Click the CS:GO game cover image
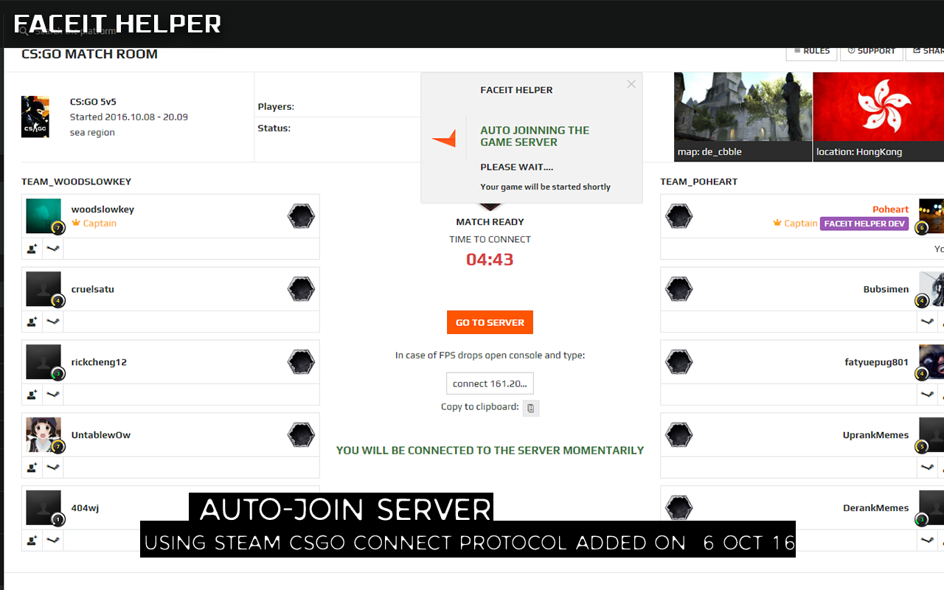 [35, 117]
